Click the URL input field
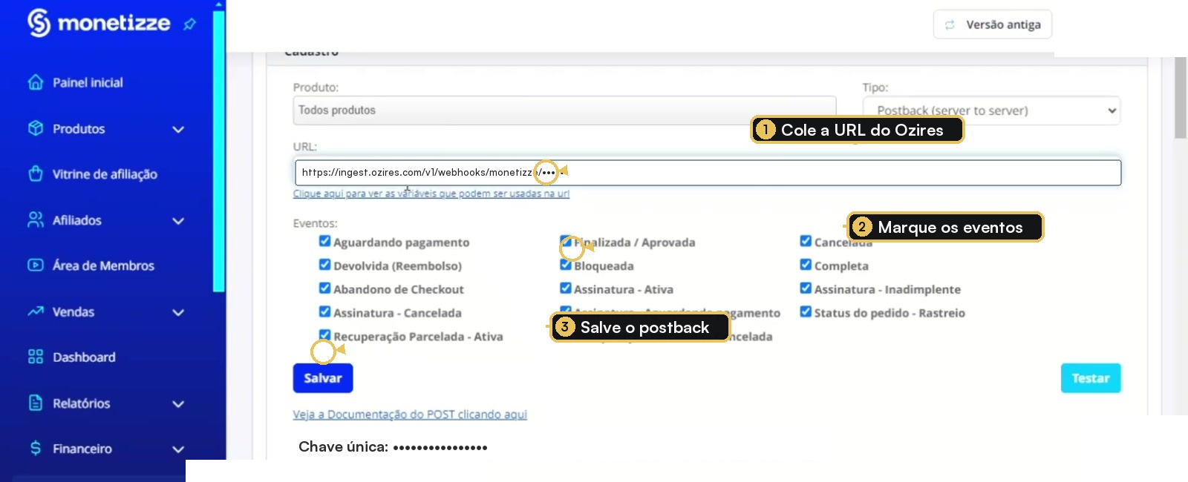1188x482 pixels. click(708, 173)
